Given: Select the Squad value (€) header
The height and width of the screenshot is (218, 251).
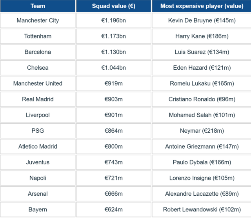Looking at the screenshot, I should [x=114, y=6].
